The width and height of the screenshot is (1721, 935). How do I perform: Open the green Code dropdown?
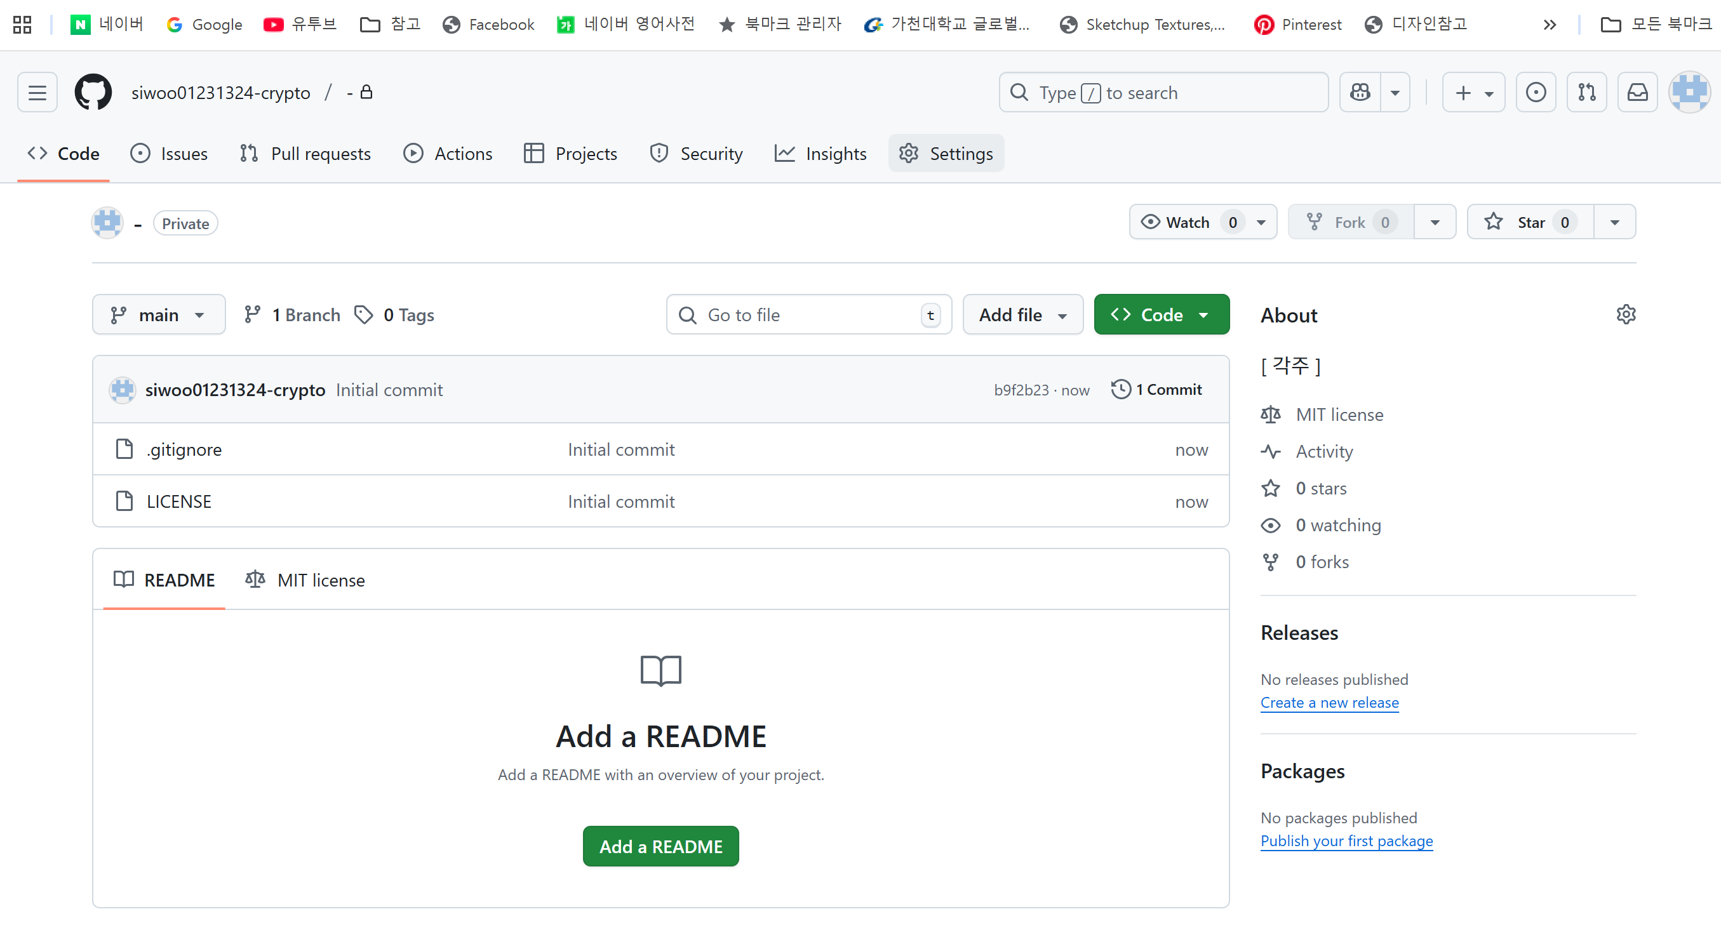(1161, 315)
